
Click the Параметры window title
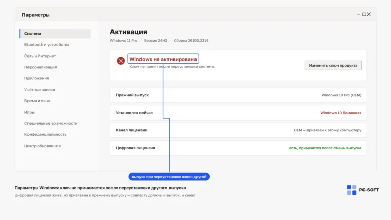(x=36, y=15)
